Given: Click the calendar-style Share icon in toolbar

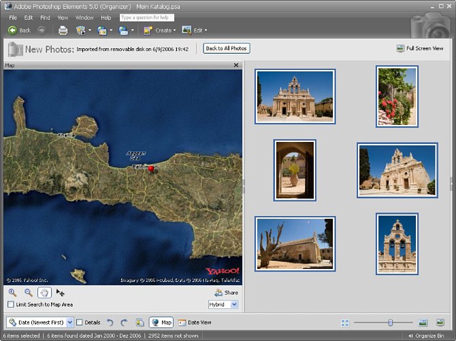Looking at the screenshot, I should (102, 30).
